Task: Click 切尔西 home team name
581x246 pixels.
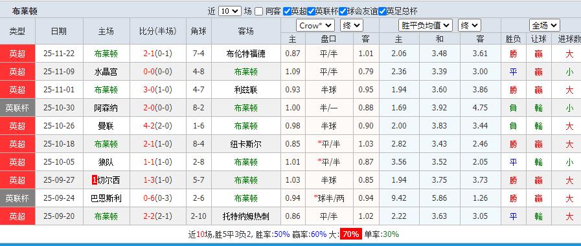Action: [109, 180]
